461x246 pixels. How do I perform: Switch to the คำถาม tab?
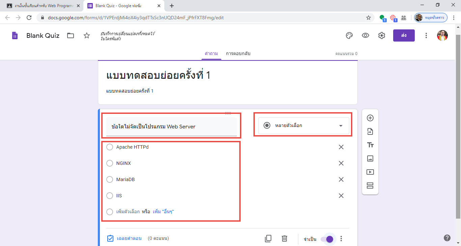[x=211, y=54]
